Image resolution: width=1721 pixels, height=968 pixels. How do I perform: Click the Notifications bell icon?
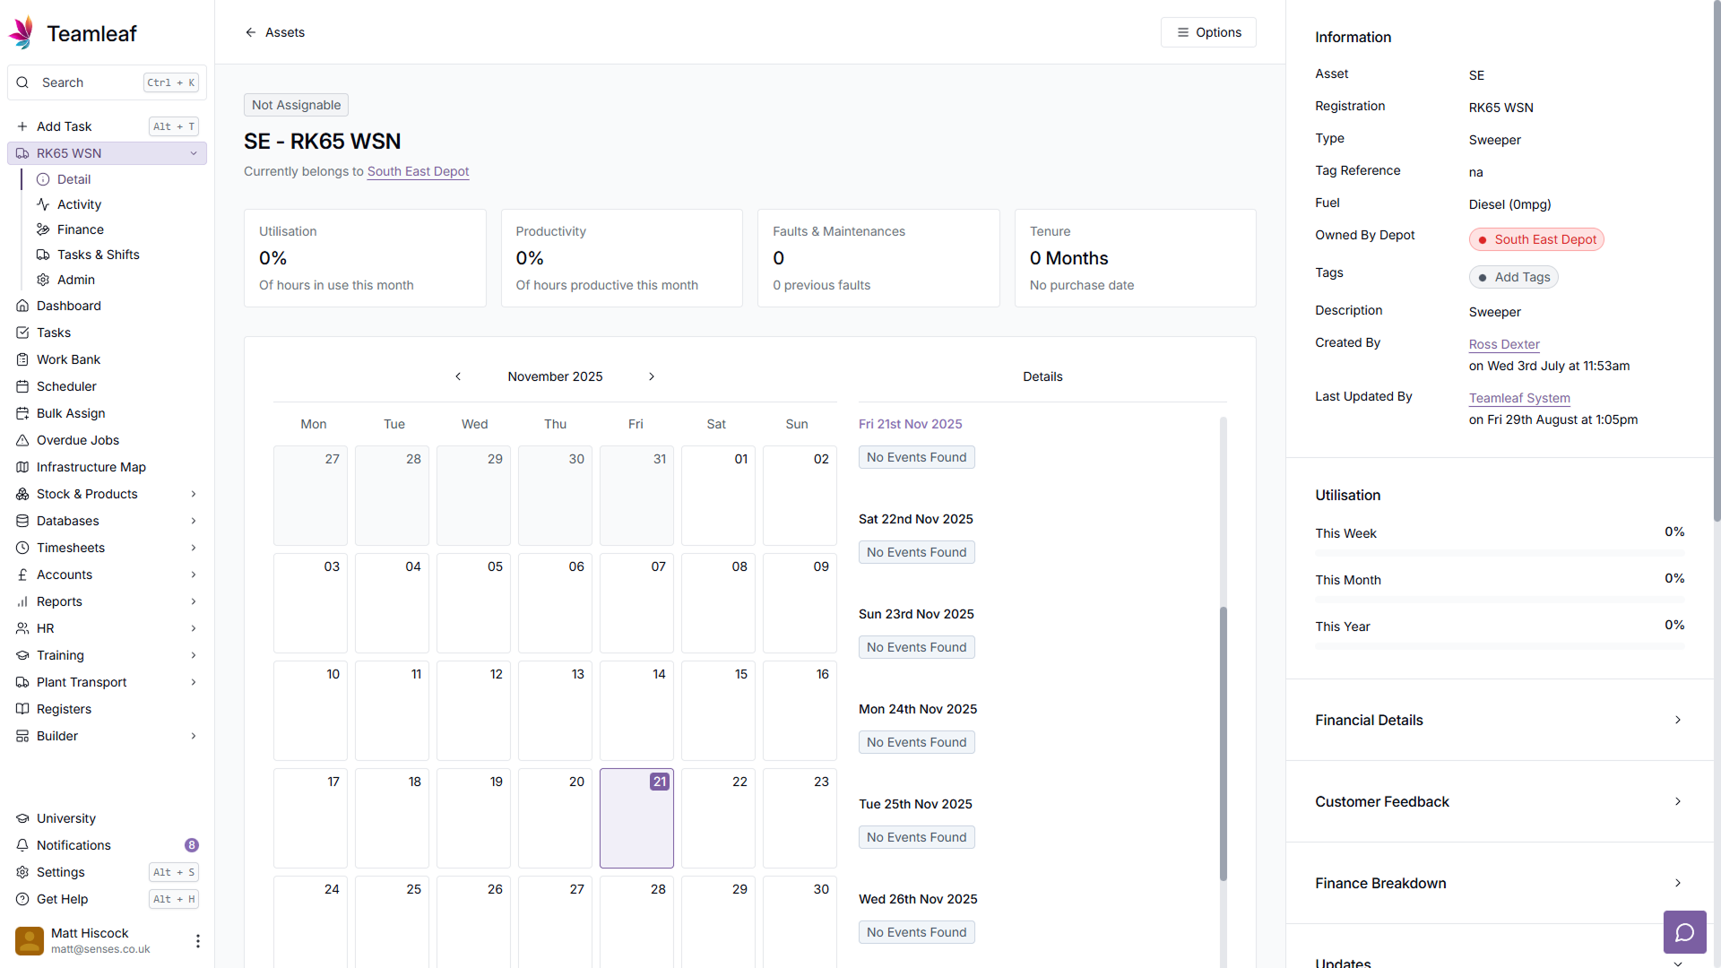click(x=22, y=845)
